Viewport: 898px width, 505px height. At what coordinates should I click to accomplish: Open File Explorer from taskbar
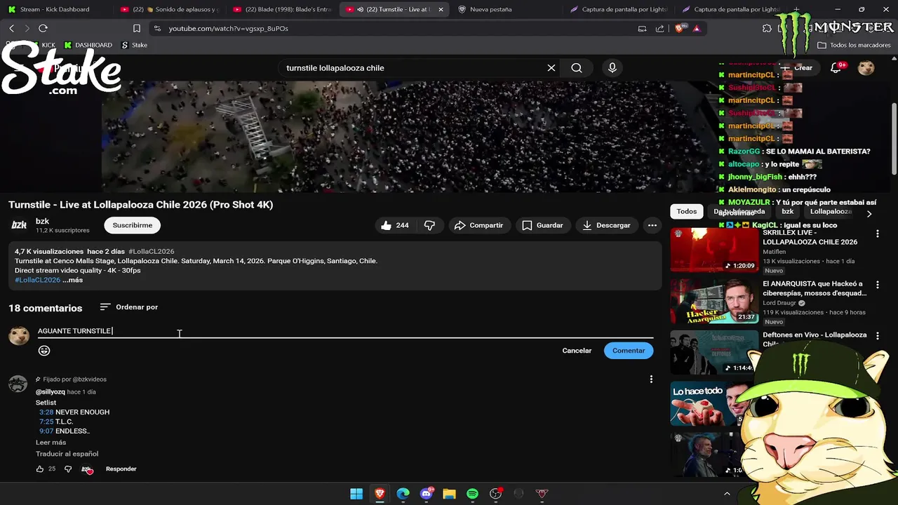[449, 494]
